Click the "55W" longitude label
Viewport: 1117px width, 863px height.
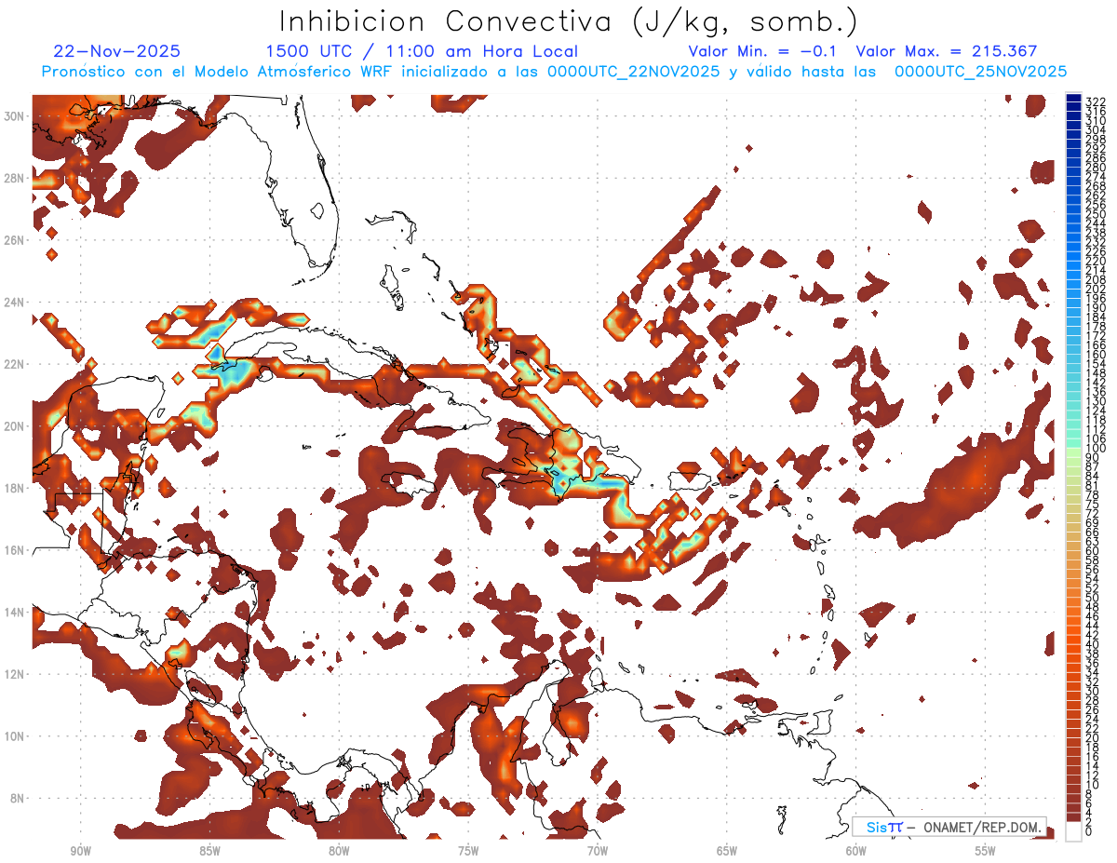click(986, 851)
